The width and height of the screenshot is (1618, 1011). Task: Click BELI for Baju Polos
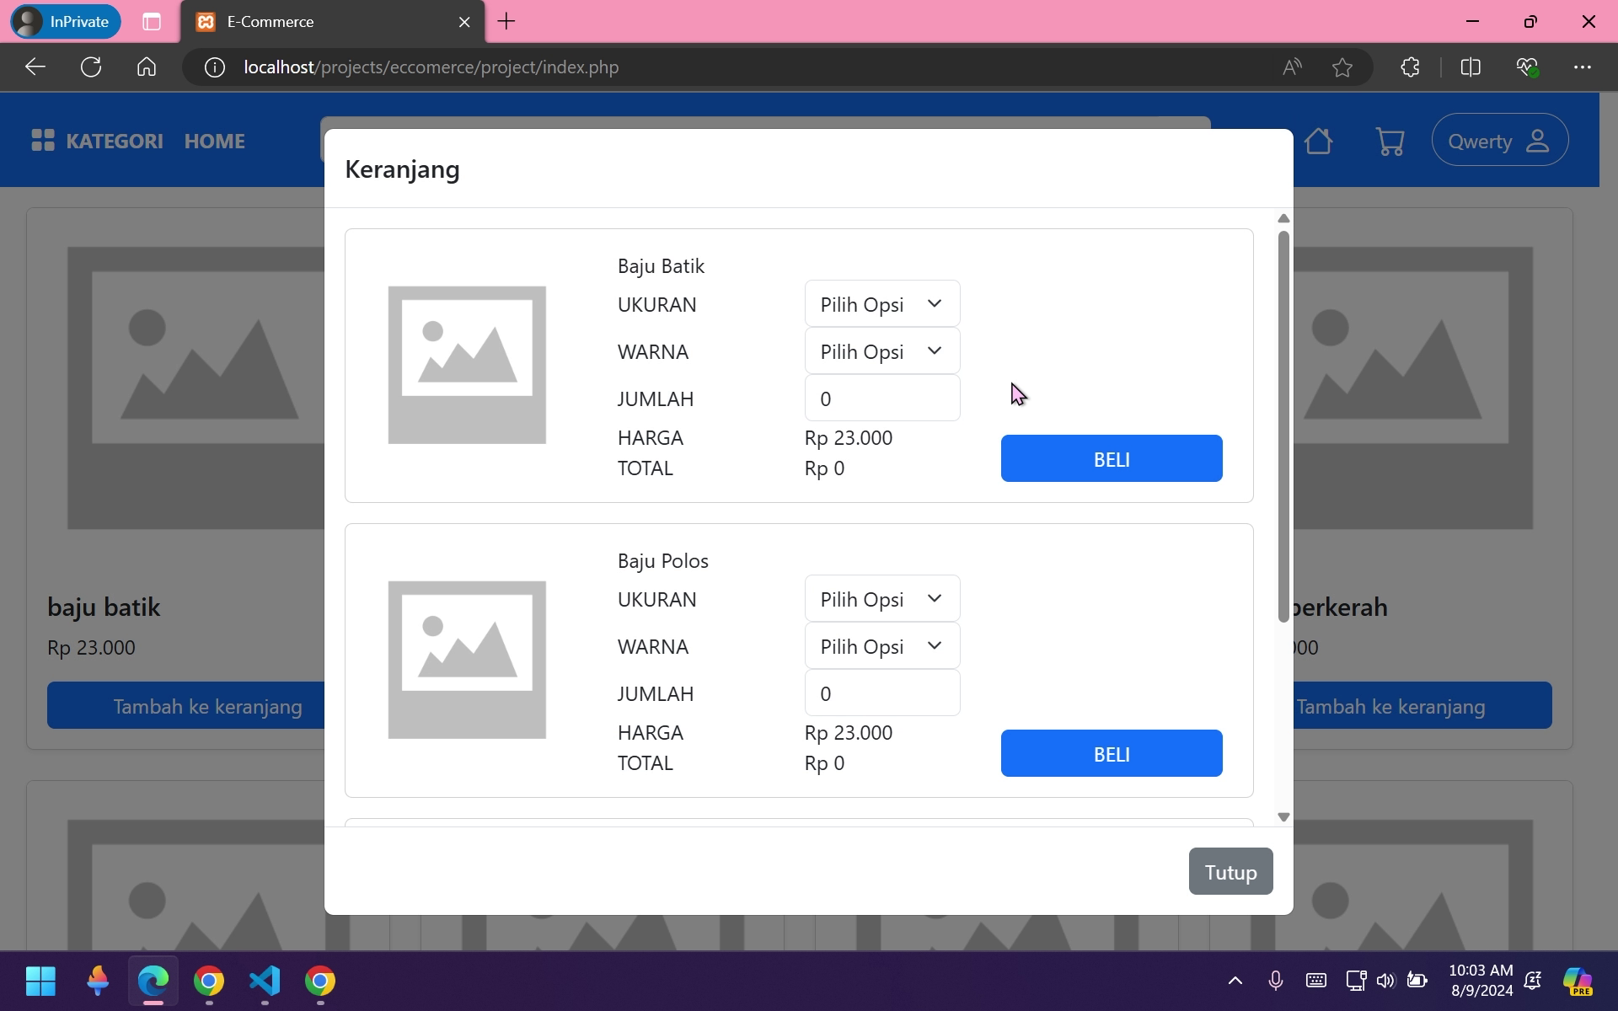tap(1112, 754)
